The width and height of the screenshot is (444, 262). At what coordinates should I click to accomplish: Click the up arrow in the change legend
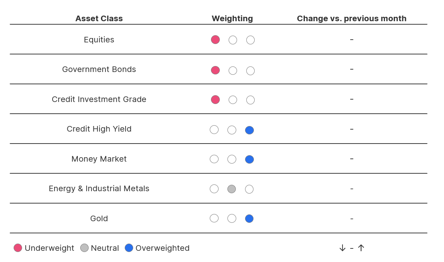coord(361,248)
